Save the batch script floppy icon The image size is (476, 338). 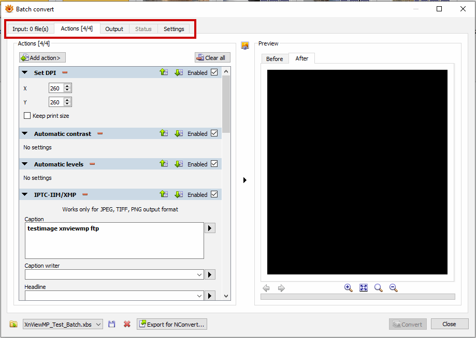tap(112, 324)
